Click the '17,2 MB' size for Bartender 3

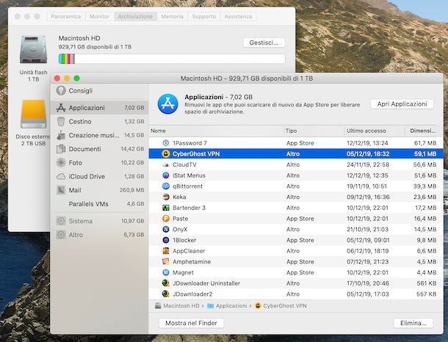pyautogui.click(x=425, y=208)
